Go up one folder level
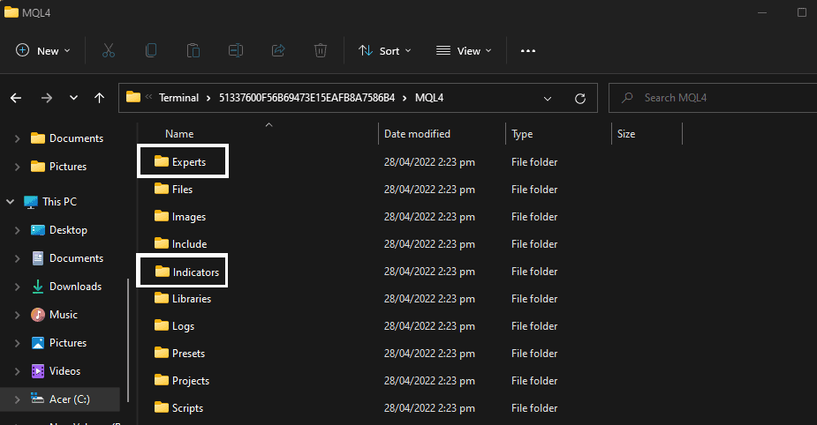 pos(99,98)
